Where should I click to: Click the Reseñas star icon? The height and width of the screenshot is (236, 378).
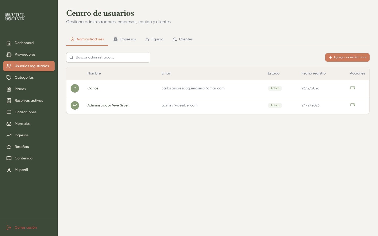pyautogui.click(x=9, y=147)
